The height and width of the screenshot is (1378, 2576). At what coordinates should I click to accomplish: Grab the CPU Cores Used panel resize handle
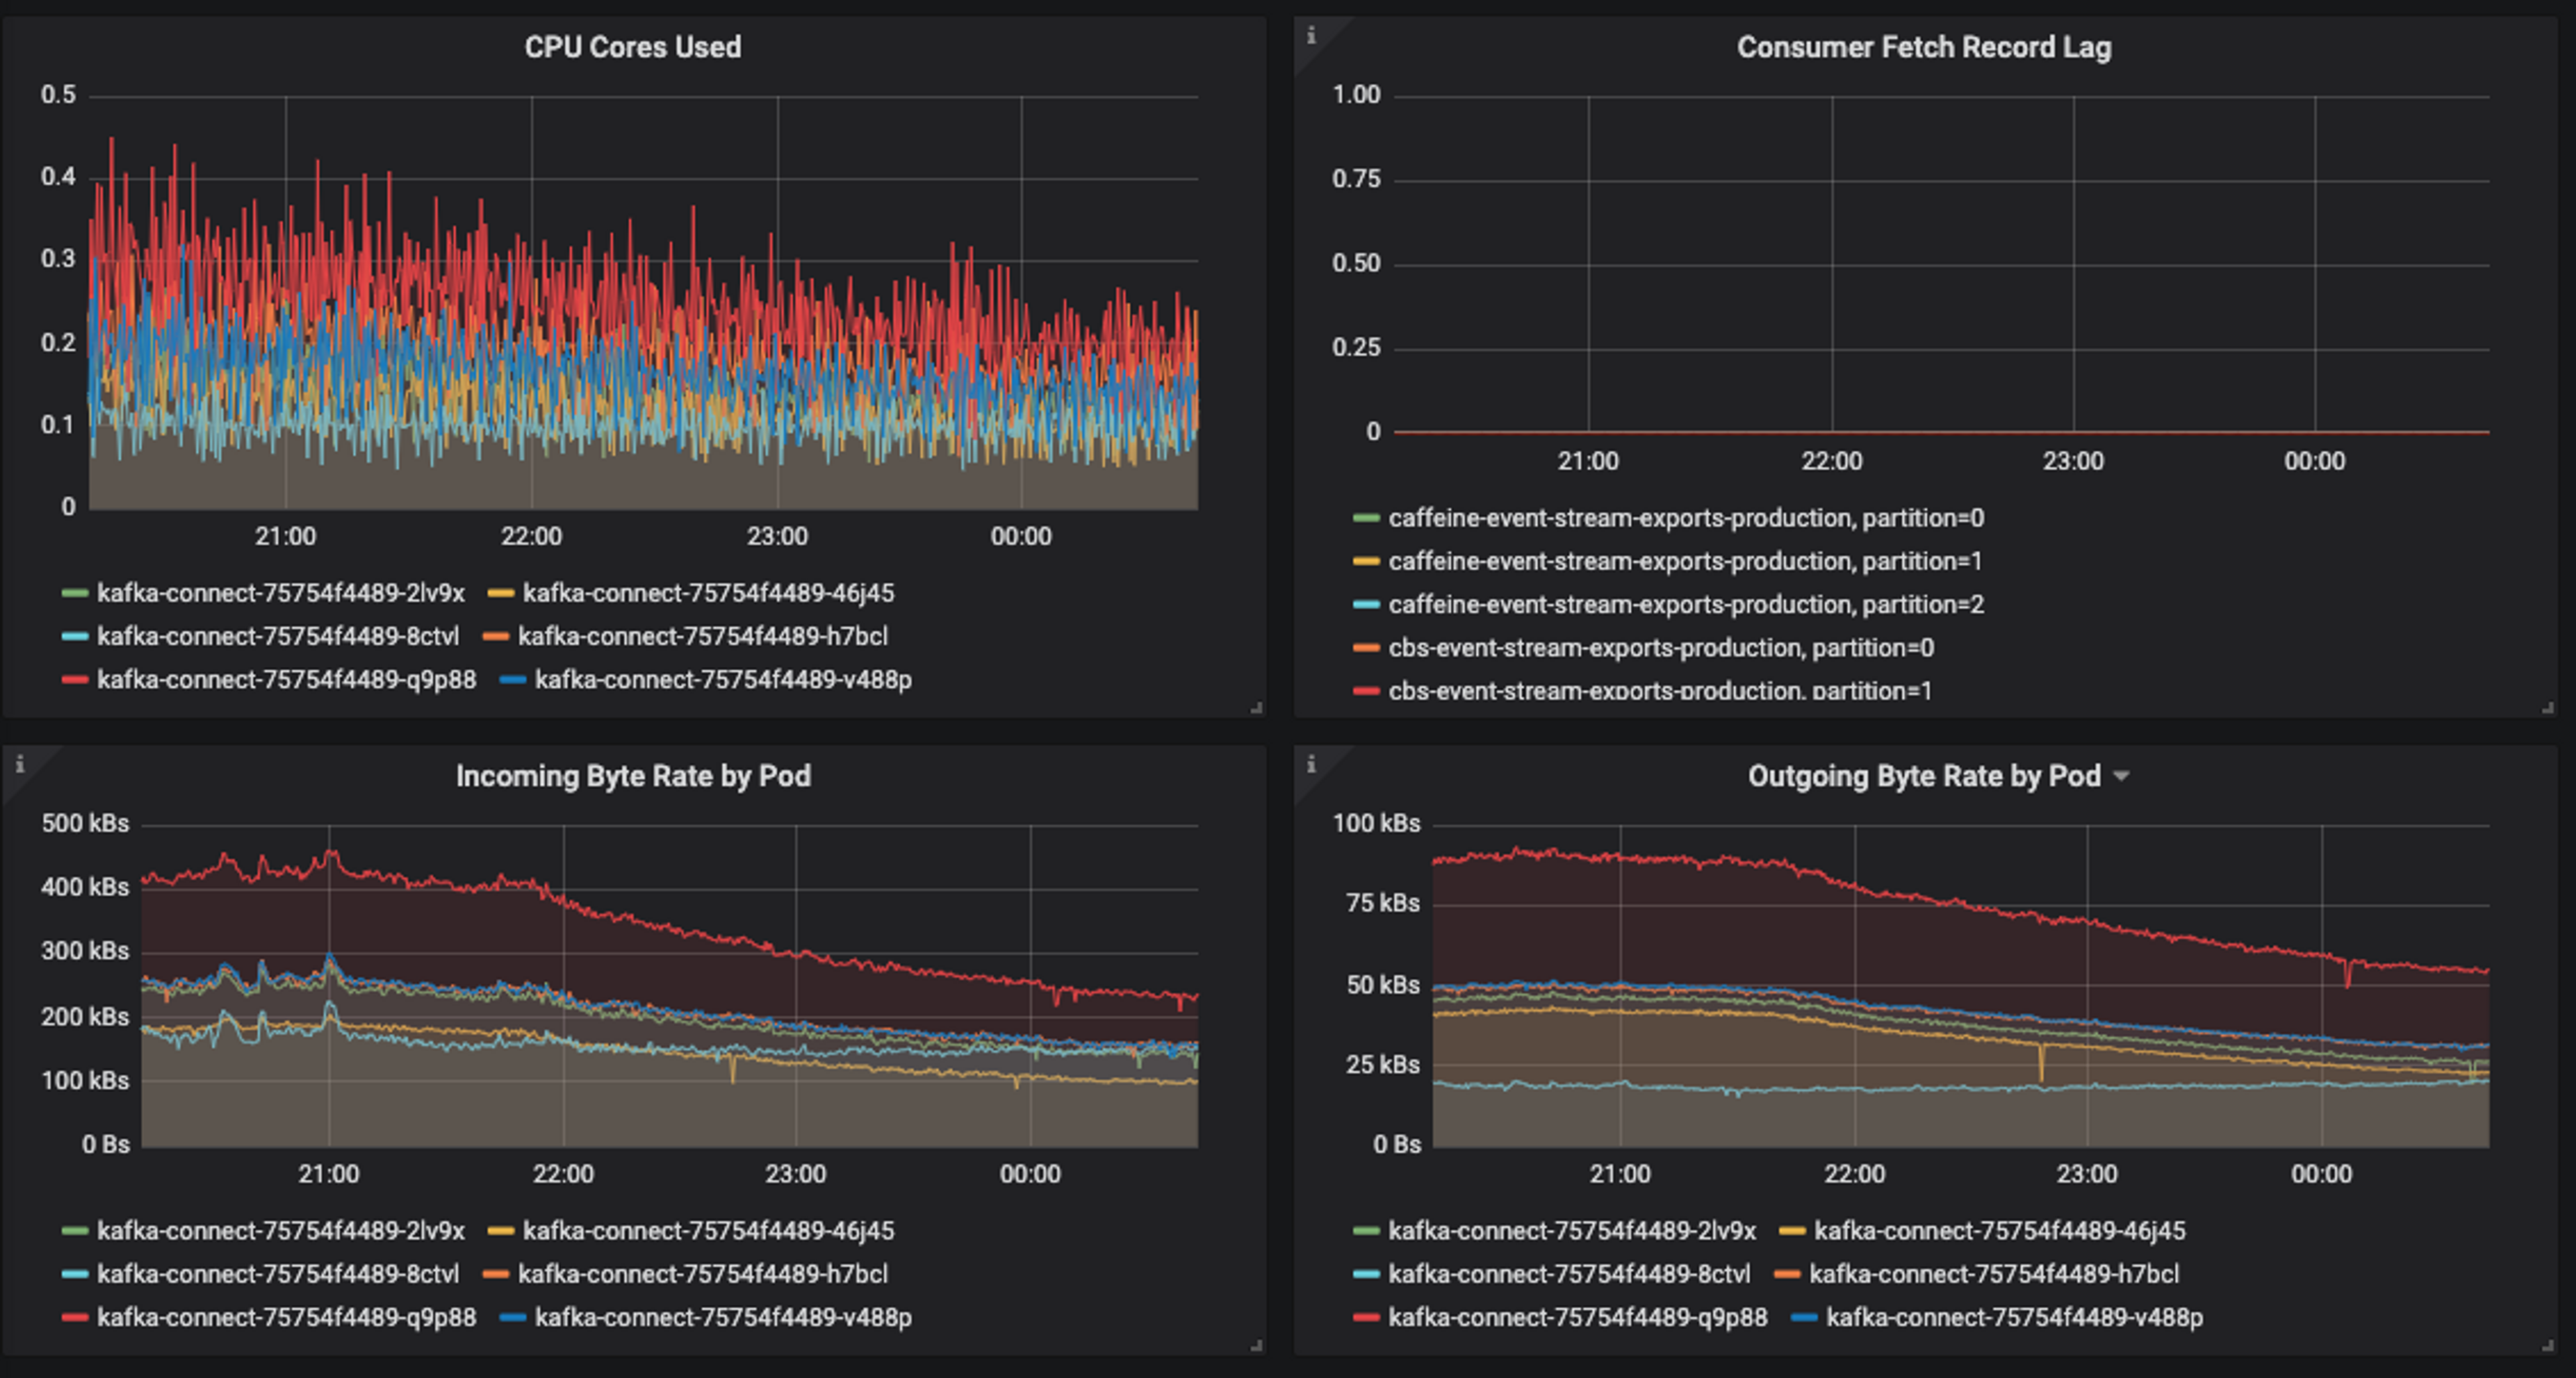coord(1256,707)
